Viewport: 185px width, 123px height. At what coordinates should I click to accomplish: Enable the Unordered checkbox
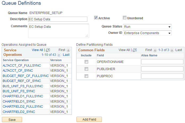pyautogui.click(x=124, y=18)
